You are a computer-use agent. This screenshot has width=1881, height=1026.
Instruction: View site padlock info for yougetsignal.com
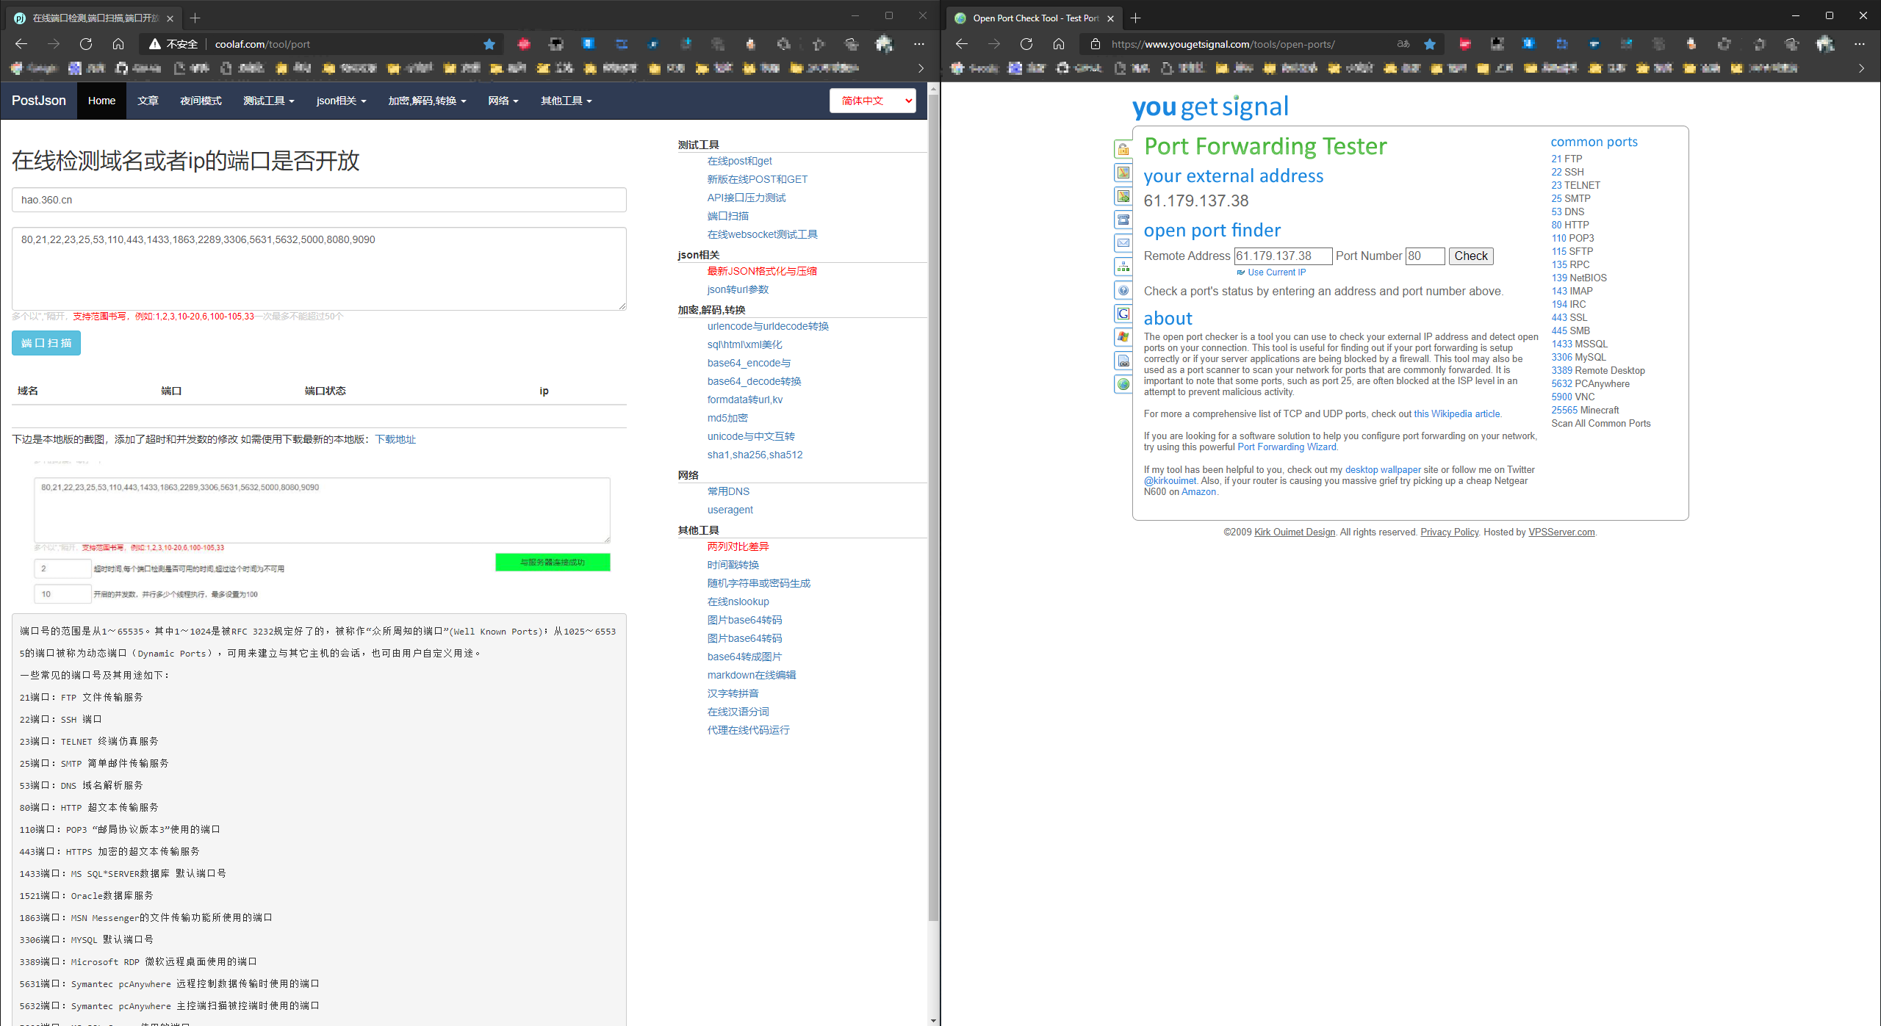point(1096,44)
